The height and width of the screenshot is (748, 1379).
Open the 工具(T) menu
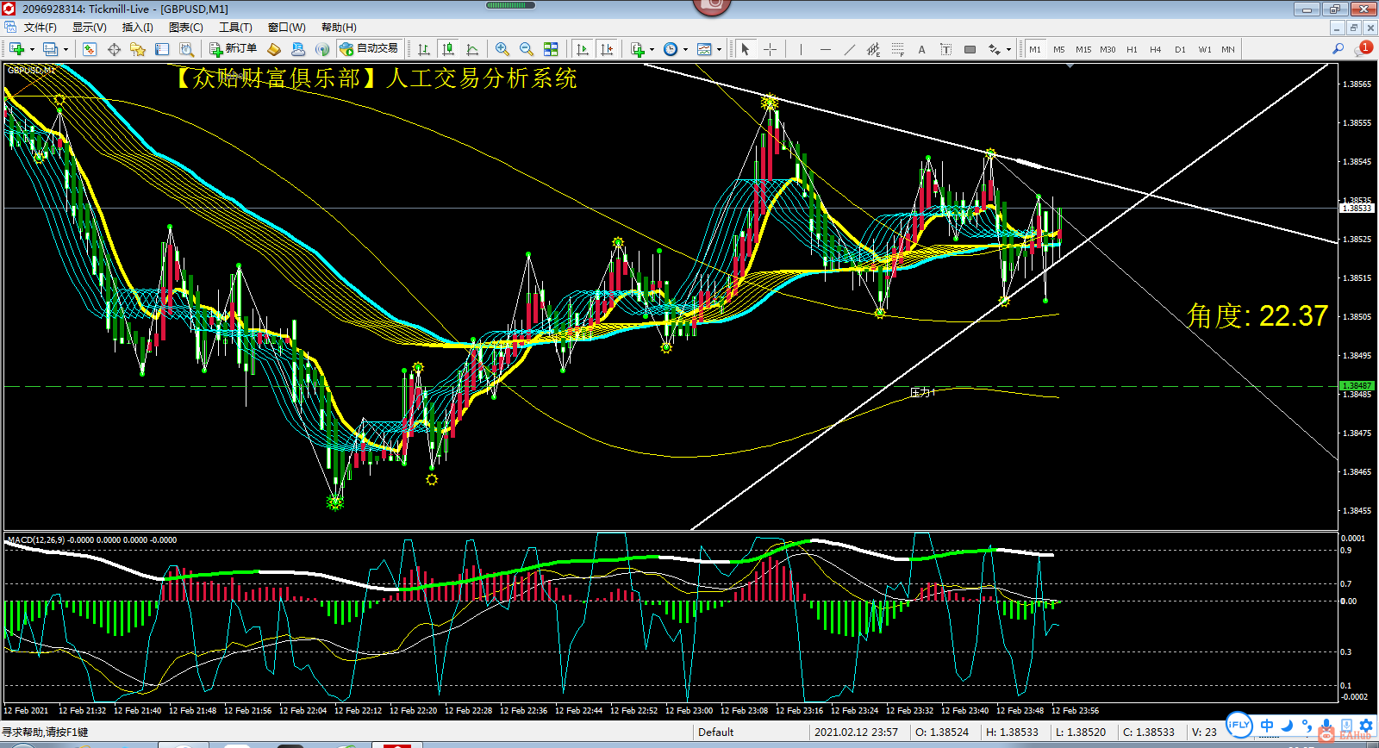click(x=235, y=28)
